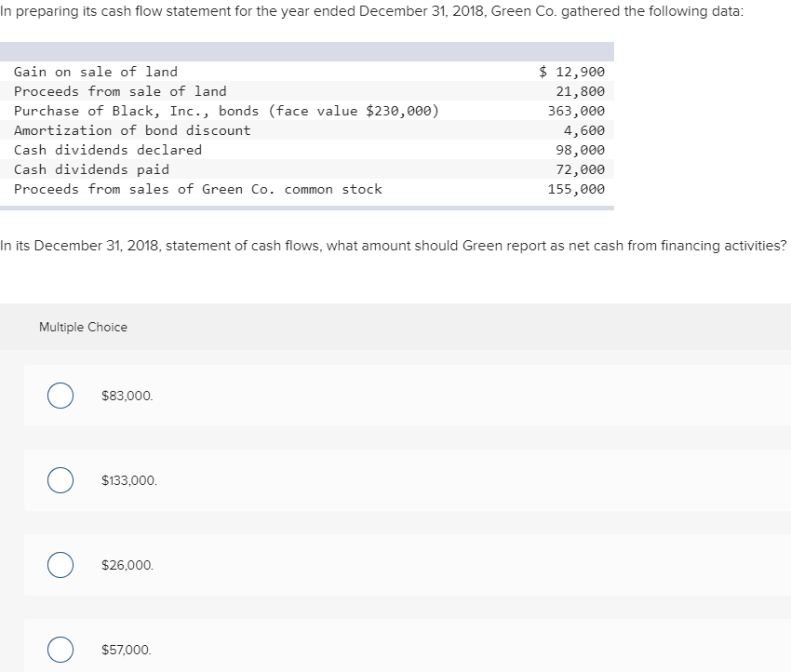791x672 pixels.
Task: Click the question text about financing activities
Action: click(x=395, y=246)
